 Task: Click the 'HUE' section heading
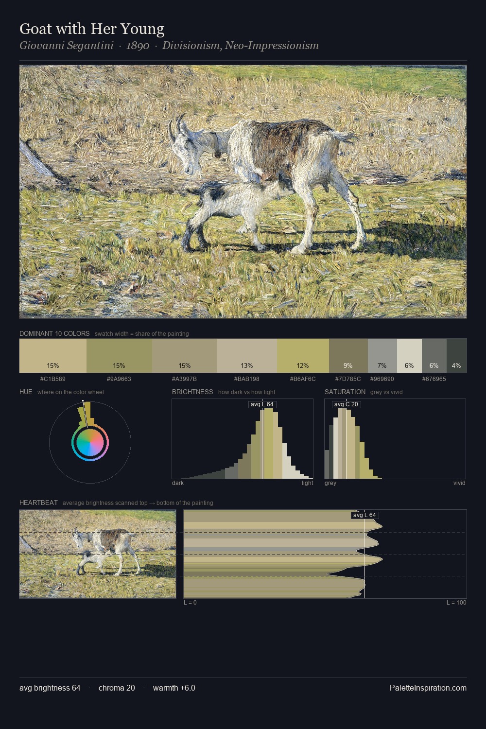[x=26, y=392]
